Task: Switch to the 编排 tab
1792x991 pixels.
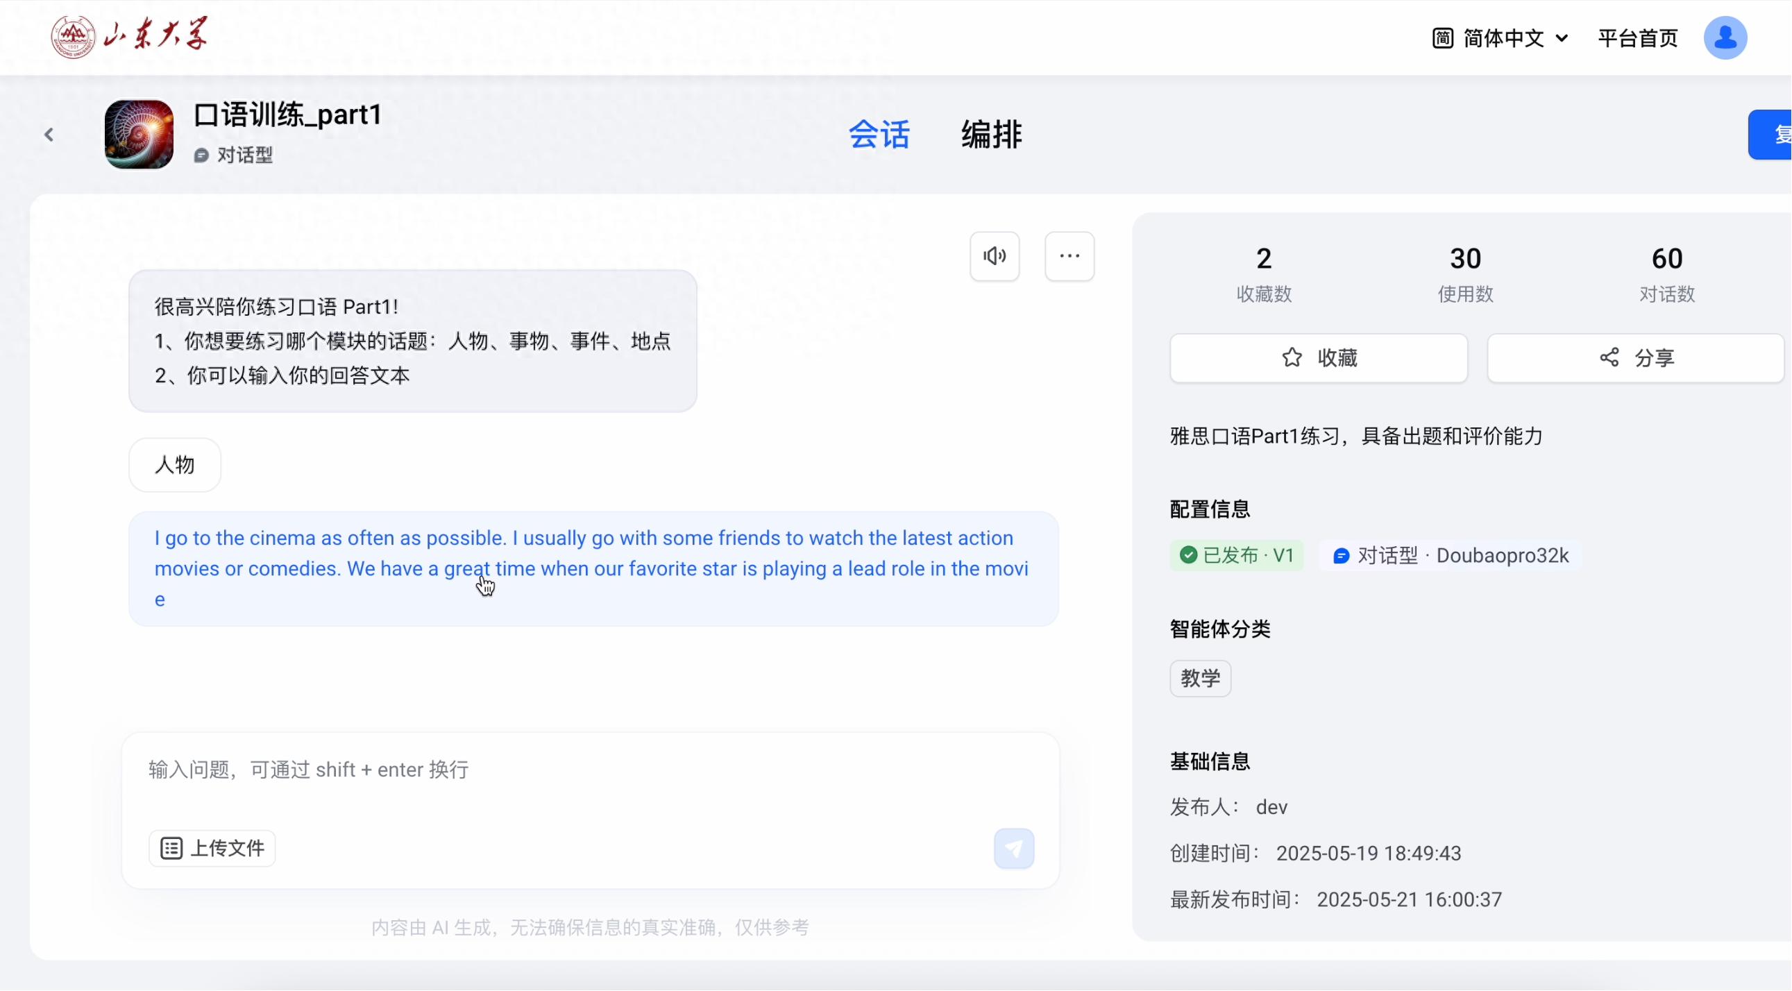Action: pos(991,135)
